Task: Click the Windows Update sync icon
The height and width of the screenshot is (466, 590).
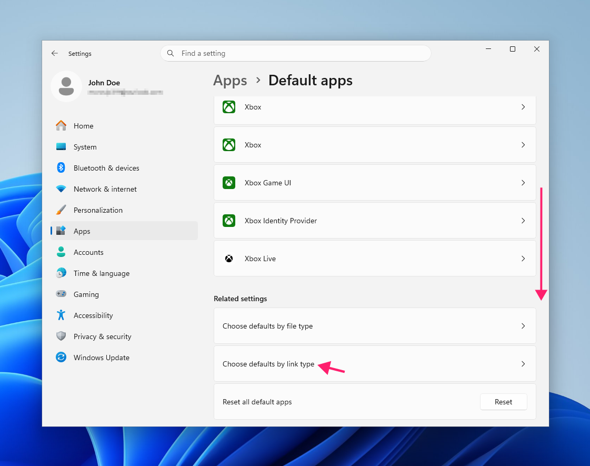Action: click(61, 357)
